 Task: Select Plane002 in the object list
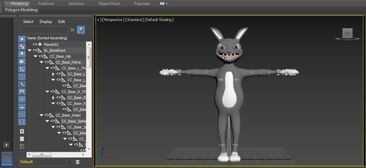[x=51, y=45]
